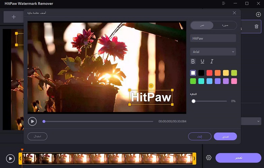Click the bottom-right handle of watermark box

coord(172,104)
